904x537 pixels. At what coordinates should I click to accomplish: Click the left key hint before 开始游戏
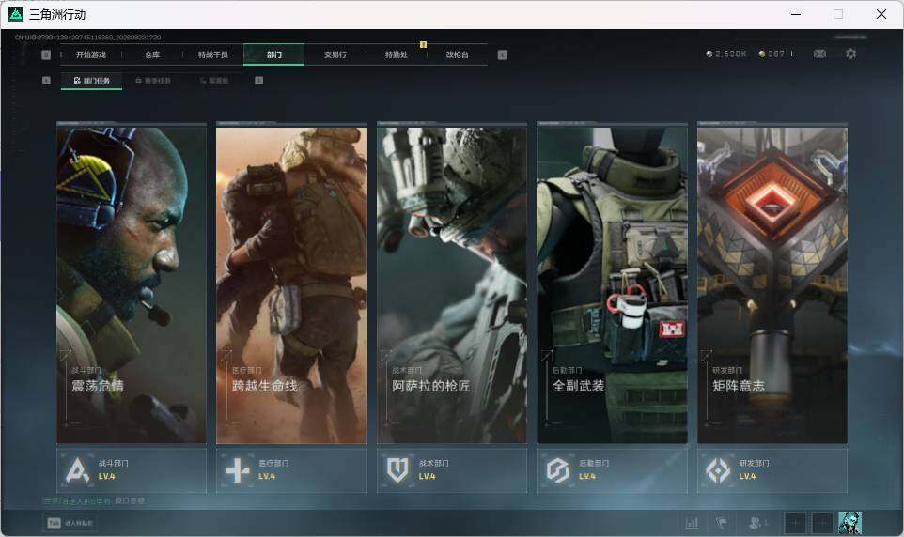(x=46, y=54)
